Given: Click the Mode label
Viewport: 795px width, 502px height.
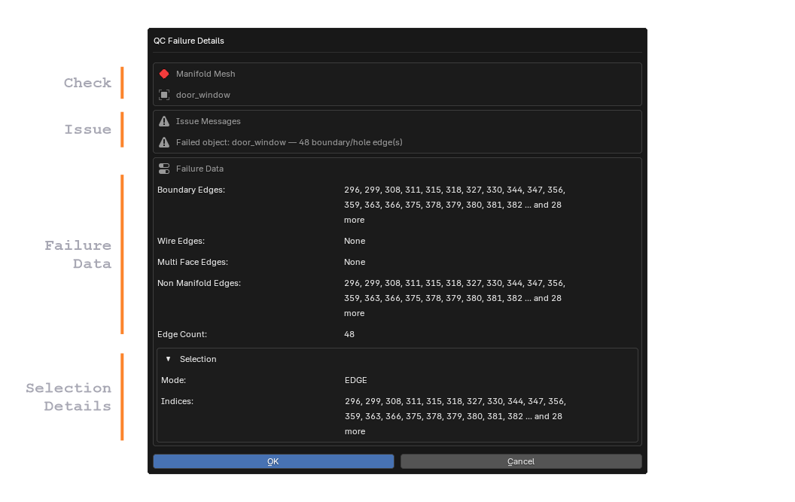Looking at the screenshot, I should (x=173, y=380).
